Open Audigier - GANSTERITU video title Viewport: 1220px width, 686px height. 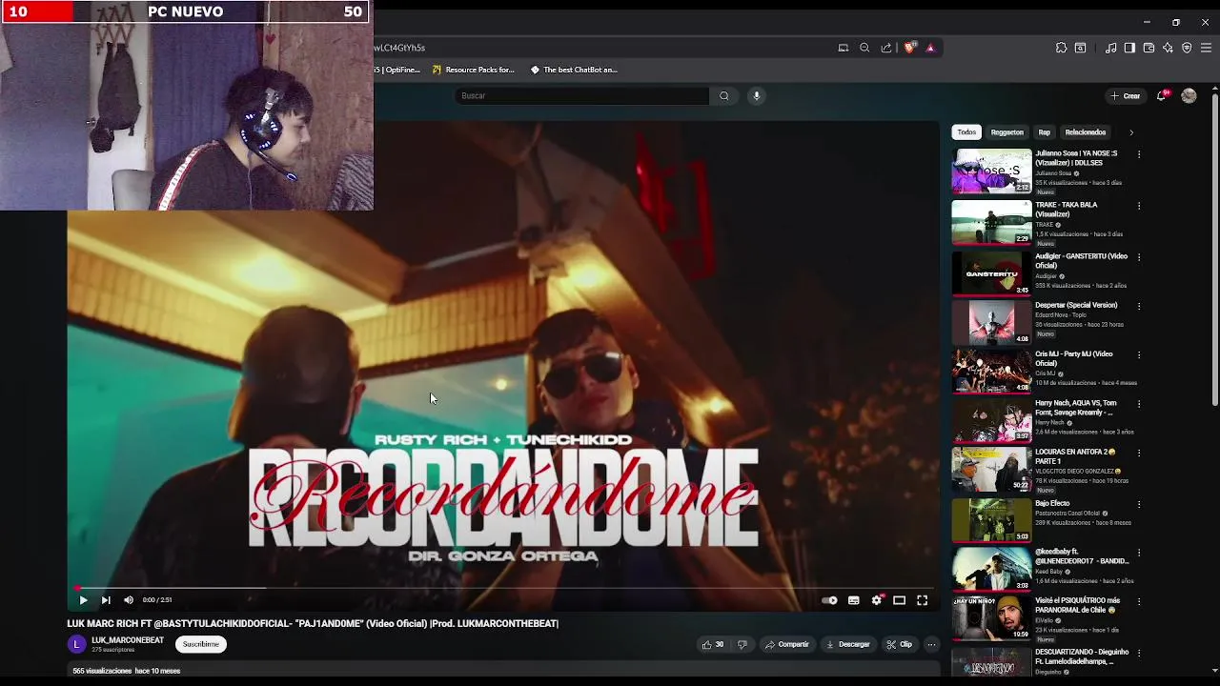tap(1081, 261)
